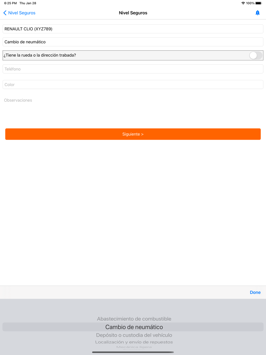The width and height of the screenshot is (266, 355).
Task: Tap the 6:25 PM clock in status bar
Action: click(10, 3)
